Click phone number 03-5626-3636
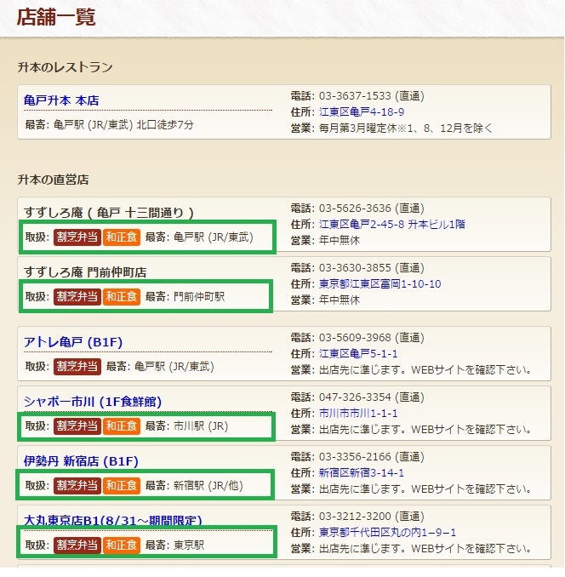 click(355, 209)
